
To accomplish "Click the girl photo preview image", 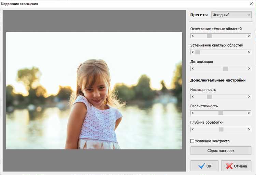I will point(94,91).
